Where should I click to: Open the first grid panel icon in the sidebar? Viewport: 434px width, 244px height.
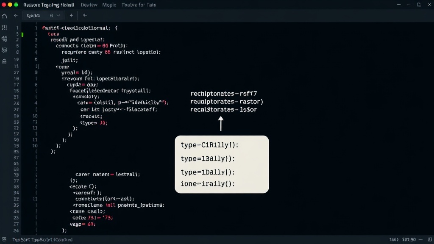pyautogui.click(x=4, y=28)
